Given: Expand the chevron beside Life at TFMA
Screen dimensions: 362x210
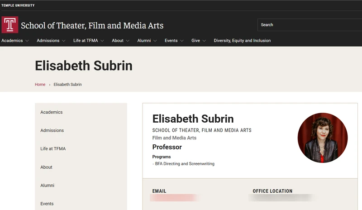Looking at the screenshot, I should (102, 41).
